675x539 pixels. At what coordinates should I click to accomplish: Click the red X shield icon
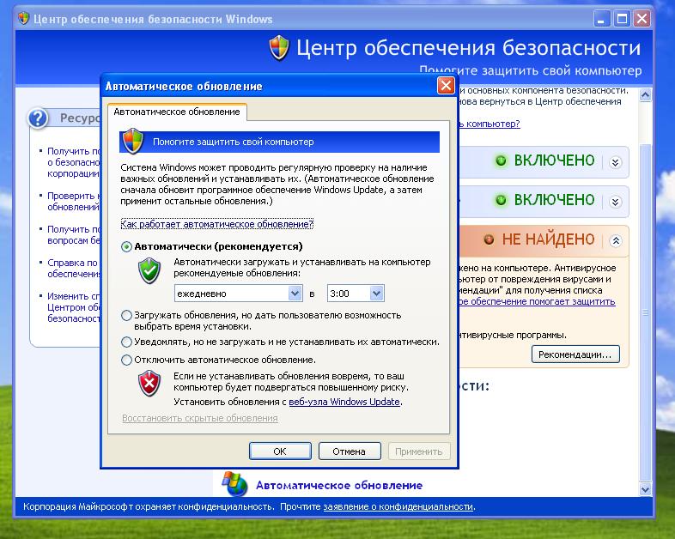[149, 383]
